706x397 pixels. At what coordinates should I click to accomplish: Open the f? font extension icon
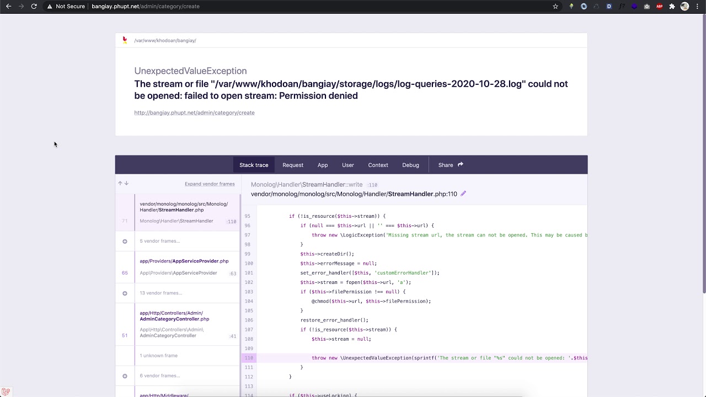[x=622, y=6]
